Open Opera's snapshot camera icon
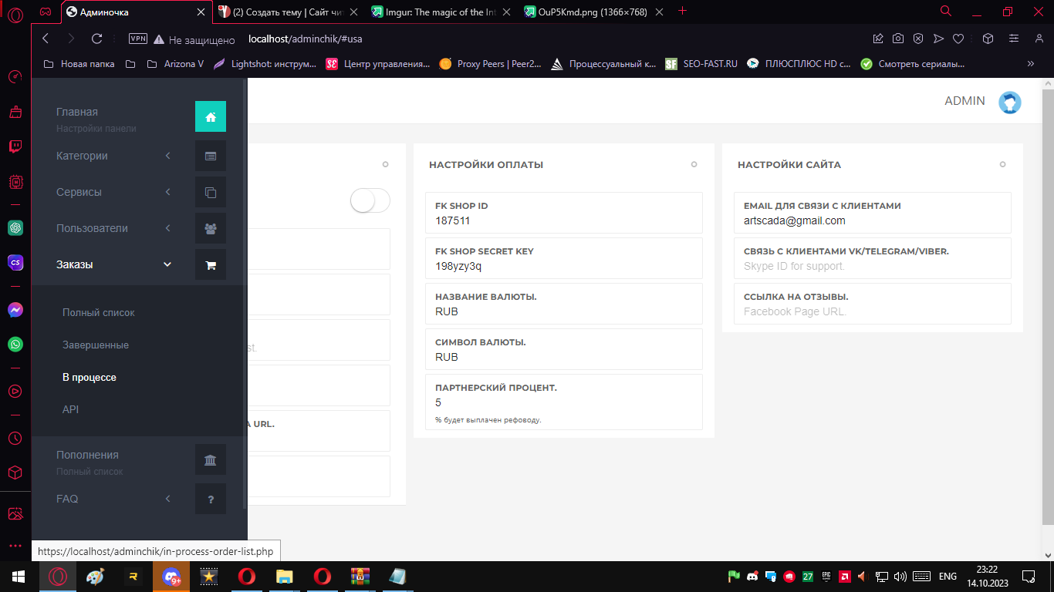The image size is (1054, 592). pos(898,39)
